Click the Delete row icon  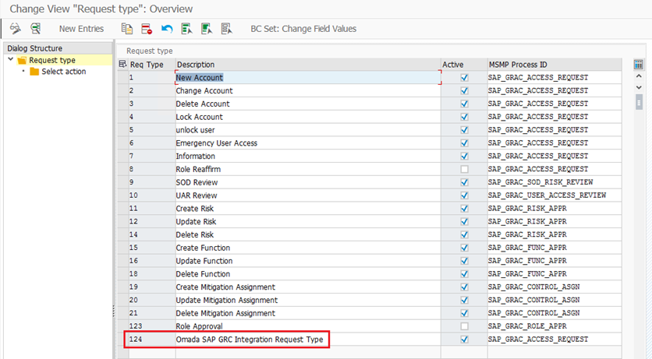pos(147,29)
